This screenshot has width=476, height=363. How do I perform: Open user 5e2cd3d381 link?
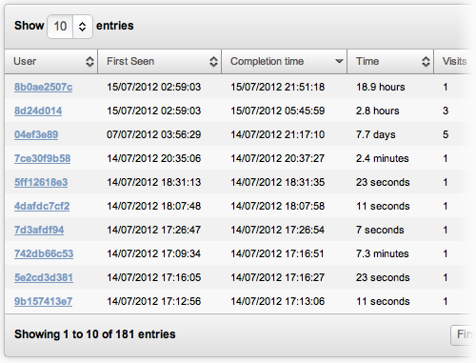pos(44,277)
